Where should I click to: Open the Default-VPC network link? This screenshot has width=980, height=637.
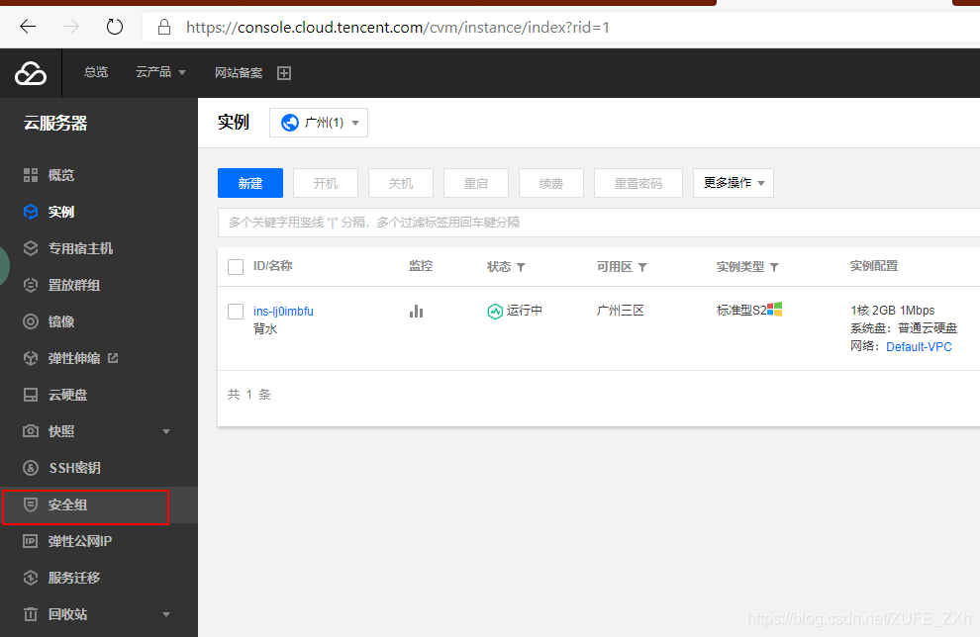919,346
